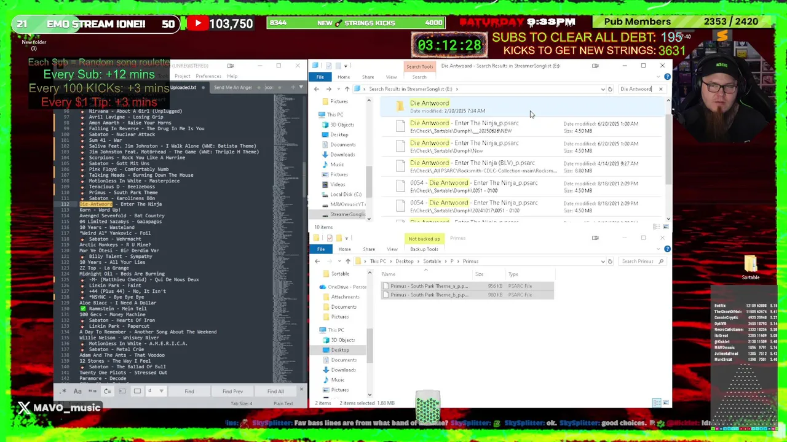Select Music in Primus window sidebar
Viewport: 787px width, 442px height.
[338, 379]
